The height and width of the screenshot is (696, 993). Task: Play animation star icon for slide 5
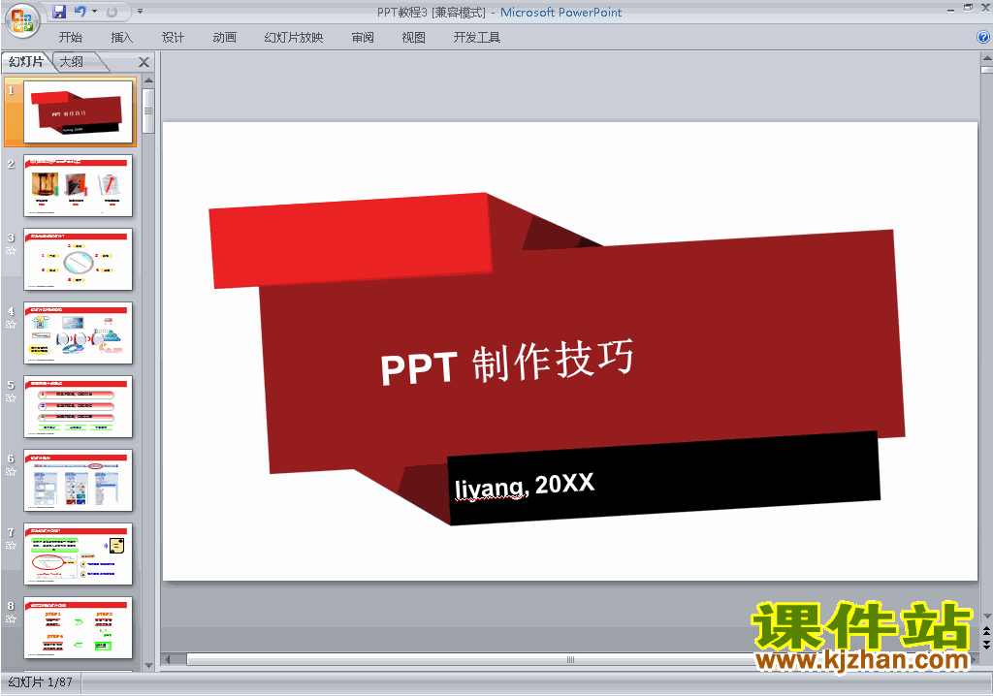[11, 398]
